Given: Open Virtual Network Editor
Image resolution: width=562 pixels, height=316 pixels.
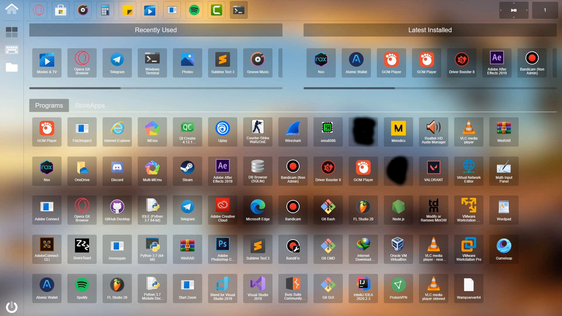Looking at the screenshot, I should [469, 171].
